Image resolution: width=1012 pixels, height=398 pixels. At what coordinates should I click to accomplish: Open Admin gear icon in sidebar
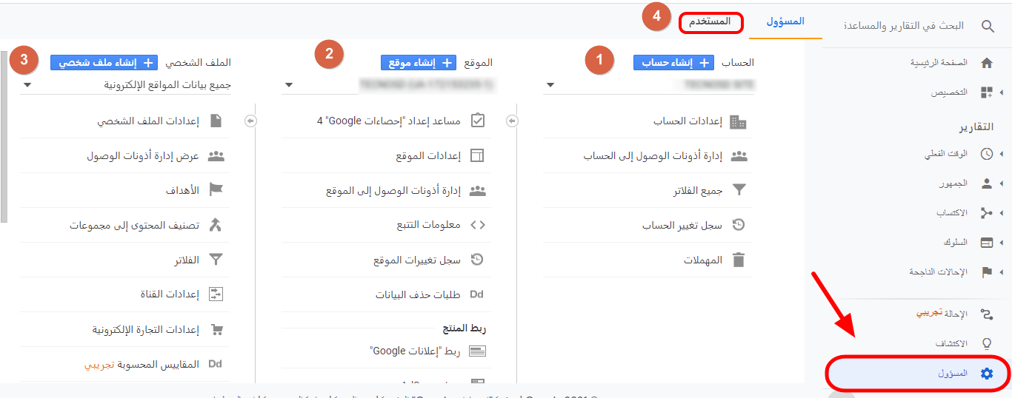click(986, 374)
